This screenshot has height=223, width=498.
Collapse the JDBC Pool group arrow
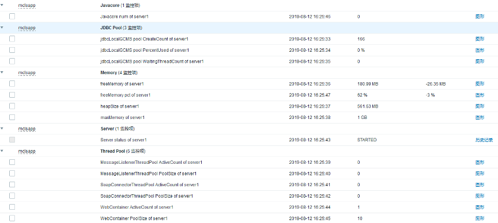tap(2, 28)
